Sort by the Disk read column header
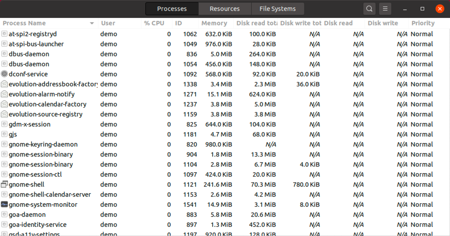Image resolution: width=450 pixels, height=236 pixels. coord(343,23)
